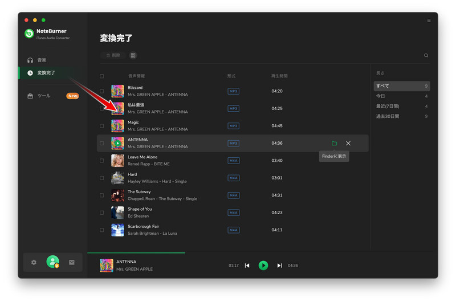Image resolution: width=456 pixels, height=302 pixels.
Task: Click Leave Me Alone album cover
Action: point(117,161)
